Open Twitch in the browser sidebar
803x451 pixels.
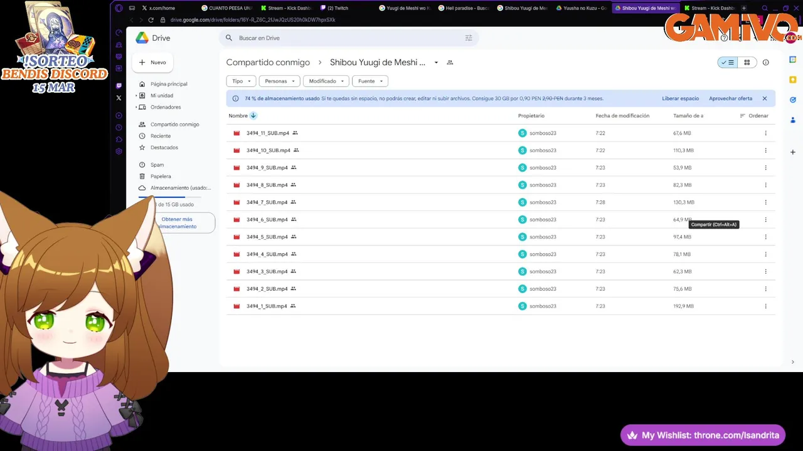click(x=119, y=86)
